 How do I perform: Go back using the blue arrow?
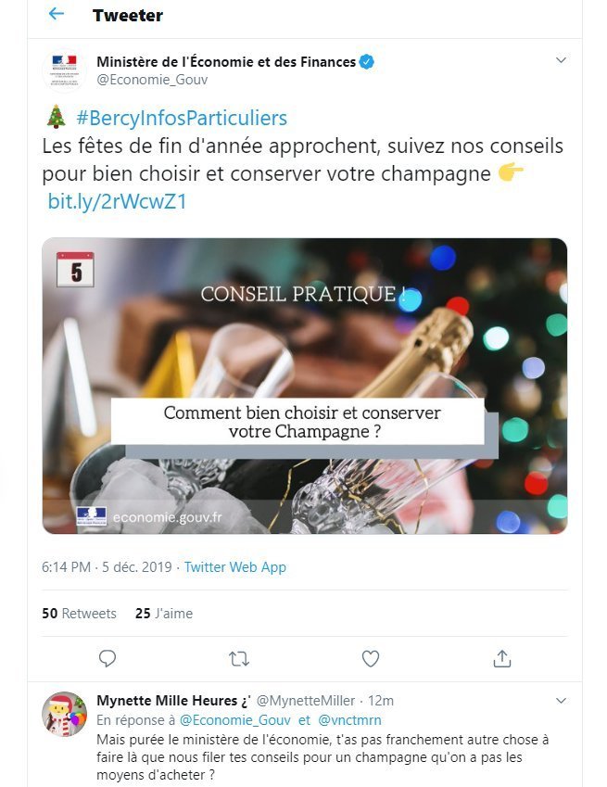tap(57, 14)
